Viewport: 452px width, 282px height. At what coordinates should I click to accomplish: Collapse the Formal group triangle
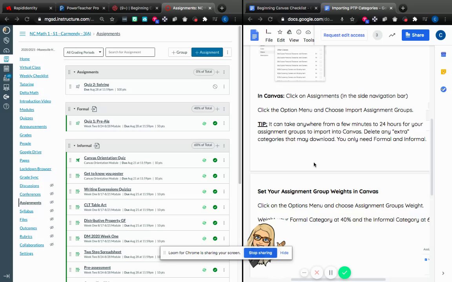pyautogui.click(x=75, y=109)
